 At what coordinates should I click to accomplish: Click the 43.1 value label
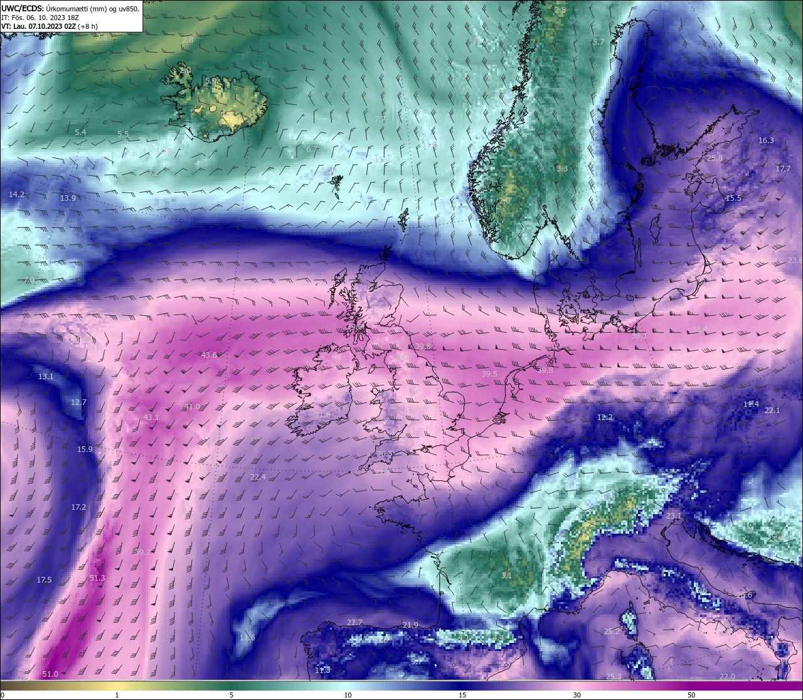pos(151,417)
